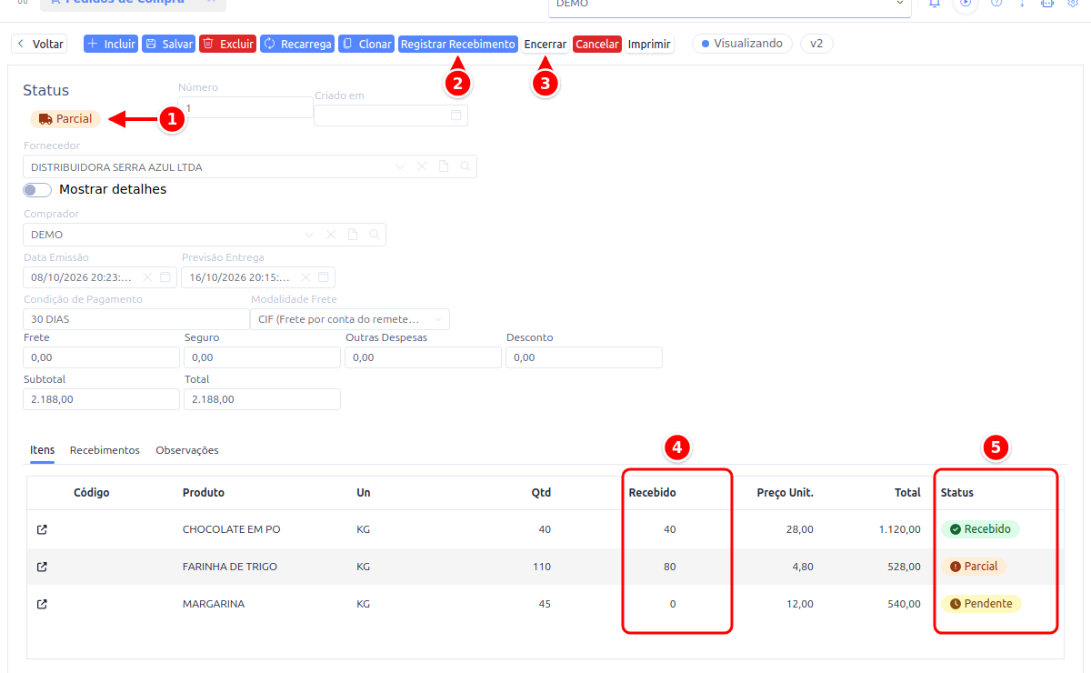Expand the Fornecedor dropdown chevron
Image resolution: width=1091 pixels, height=673 pixels.
click(x=400, y=166)
